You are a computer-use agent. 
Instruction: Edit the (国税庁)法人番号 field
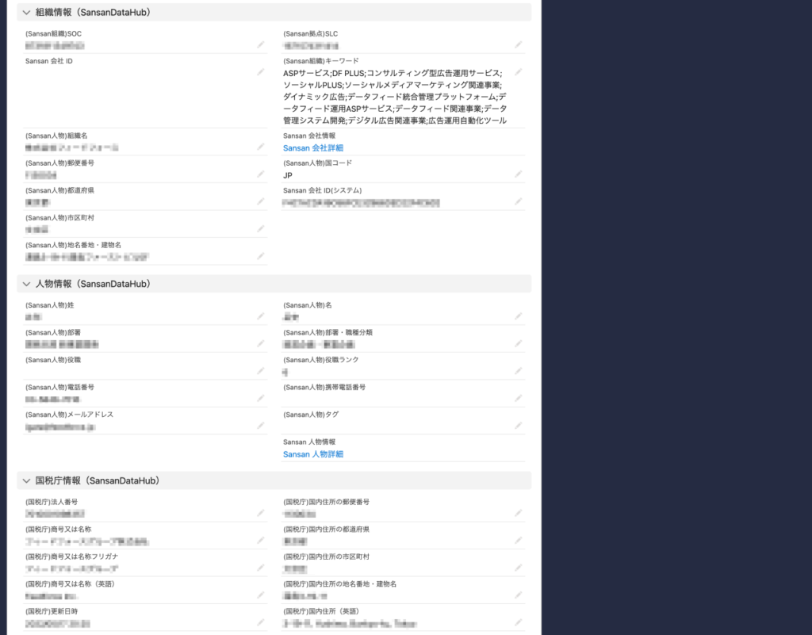260,514
